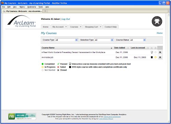Click the My Courses page heading
The image size is (171, 124).
click(49, 33)
